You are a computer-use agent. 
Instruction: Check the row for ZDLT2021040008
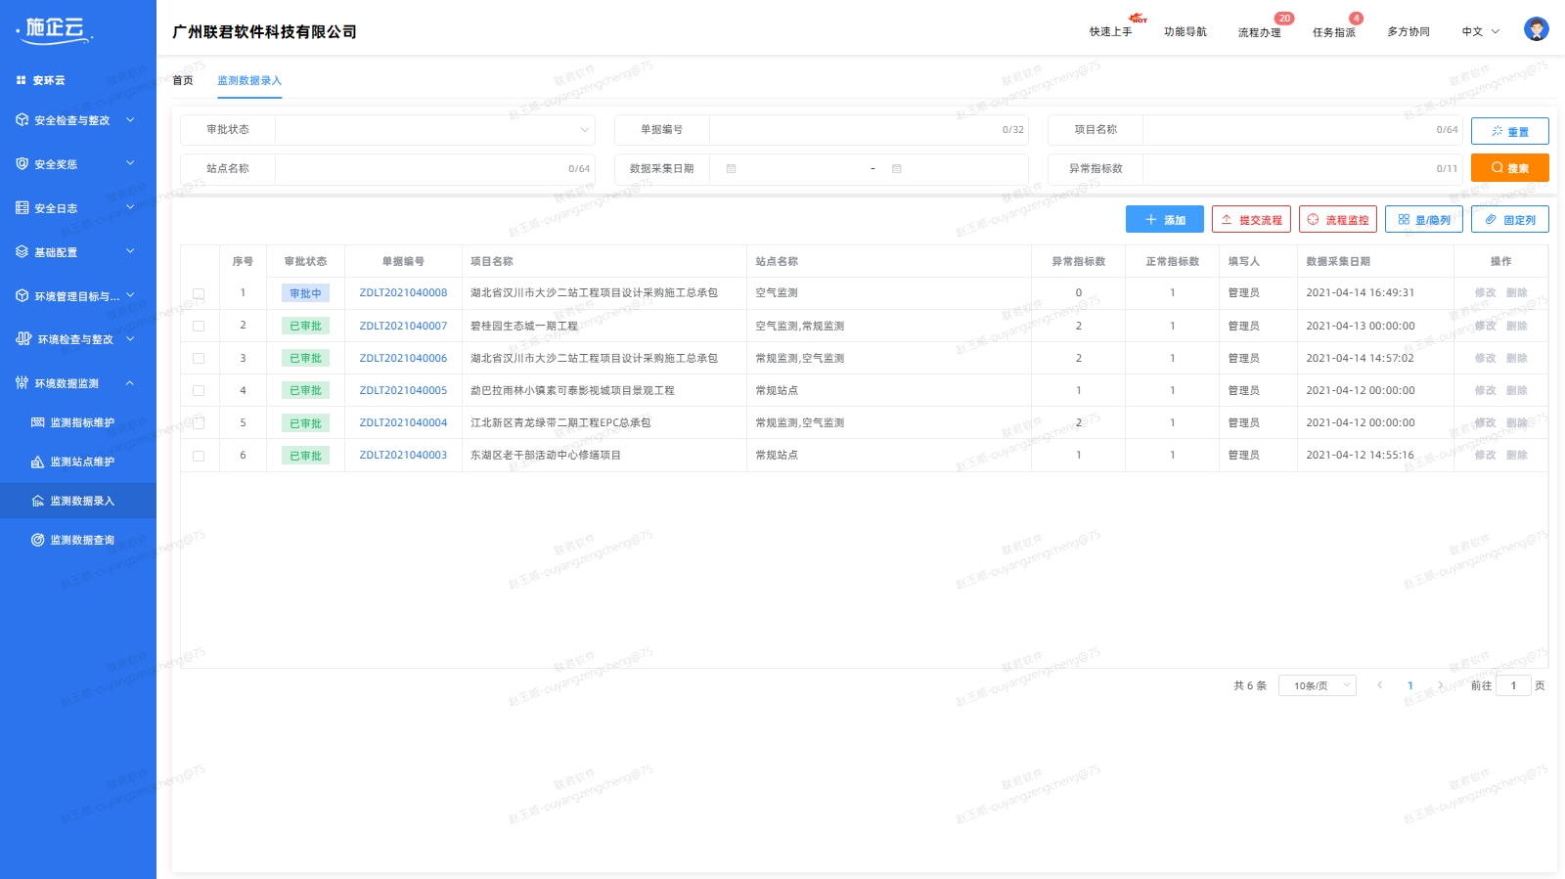pyautogui.click(x=199, y=293)
